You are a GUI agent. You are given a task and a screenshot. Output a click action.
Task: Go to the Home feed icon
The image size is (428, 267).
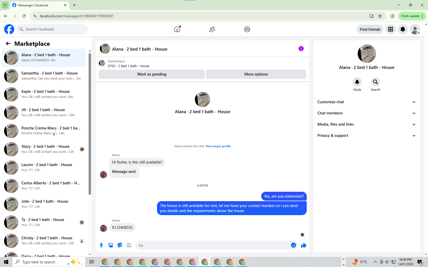click(x=177, y=29)
